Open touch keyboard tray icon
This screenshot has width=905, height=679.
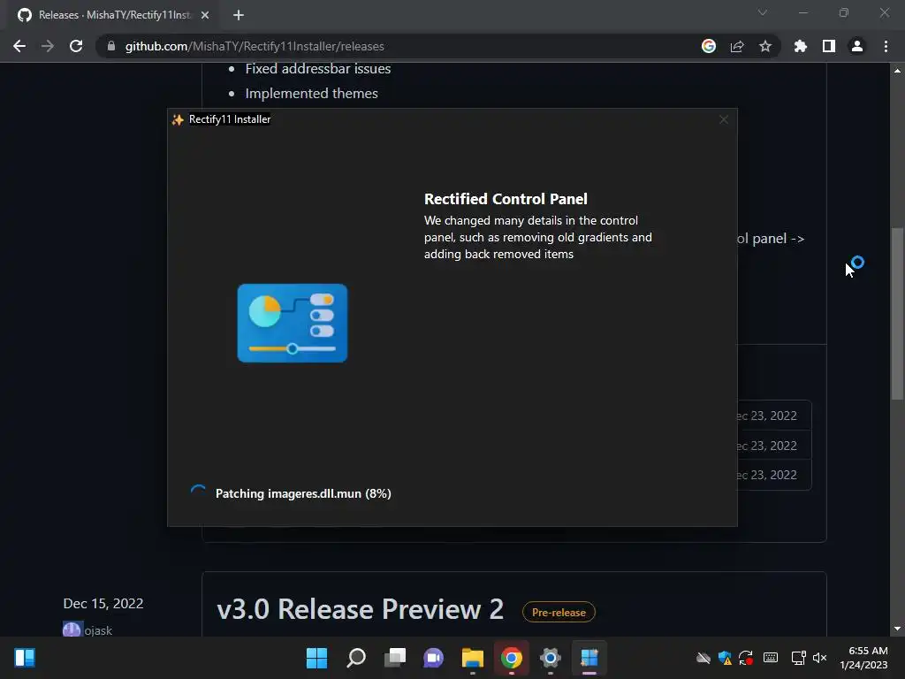771,658
